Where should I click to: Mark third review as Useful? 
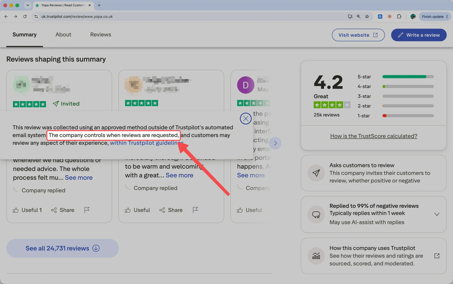249,210
